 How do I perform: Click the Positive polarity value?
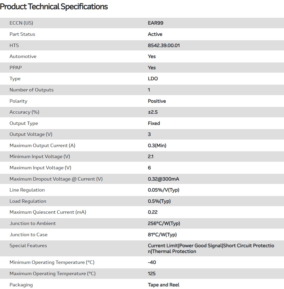pyautogui.click(x=157, y=101)
